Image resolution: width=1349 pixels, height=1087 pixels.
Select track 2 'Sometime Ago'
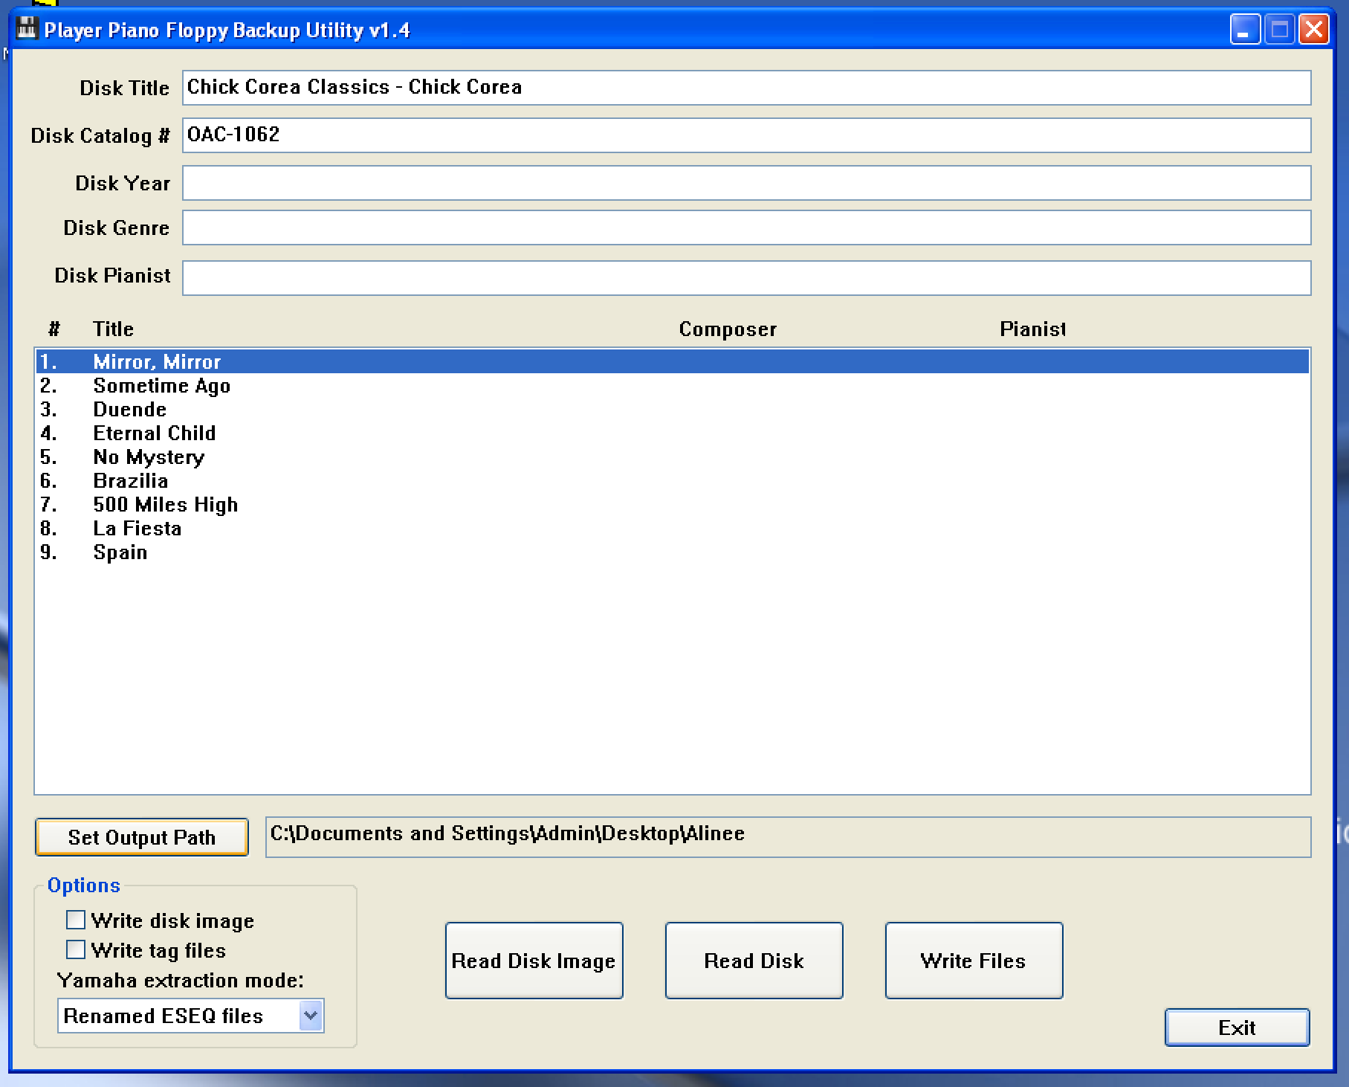[x=672, y=385]
